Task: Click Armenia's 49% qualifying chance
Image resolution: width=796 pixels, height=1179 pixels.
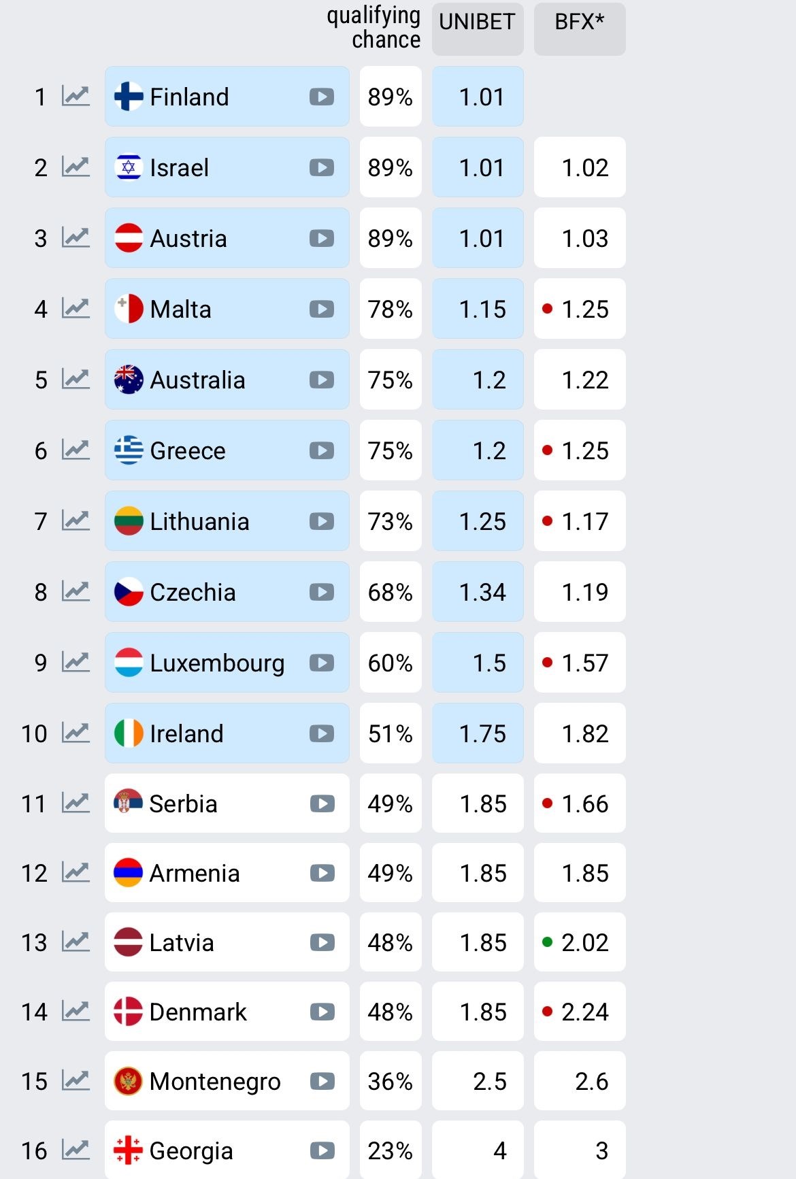Action: tap(391, 873)
